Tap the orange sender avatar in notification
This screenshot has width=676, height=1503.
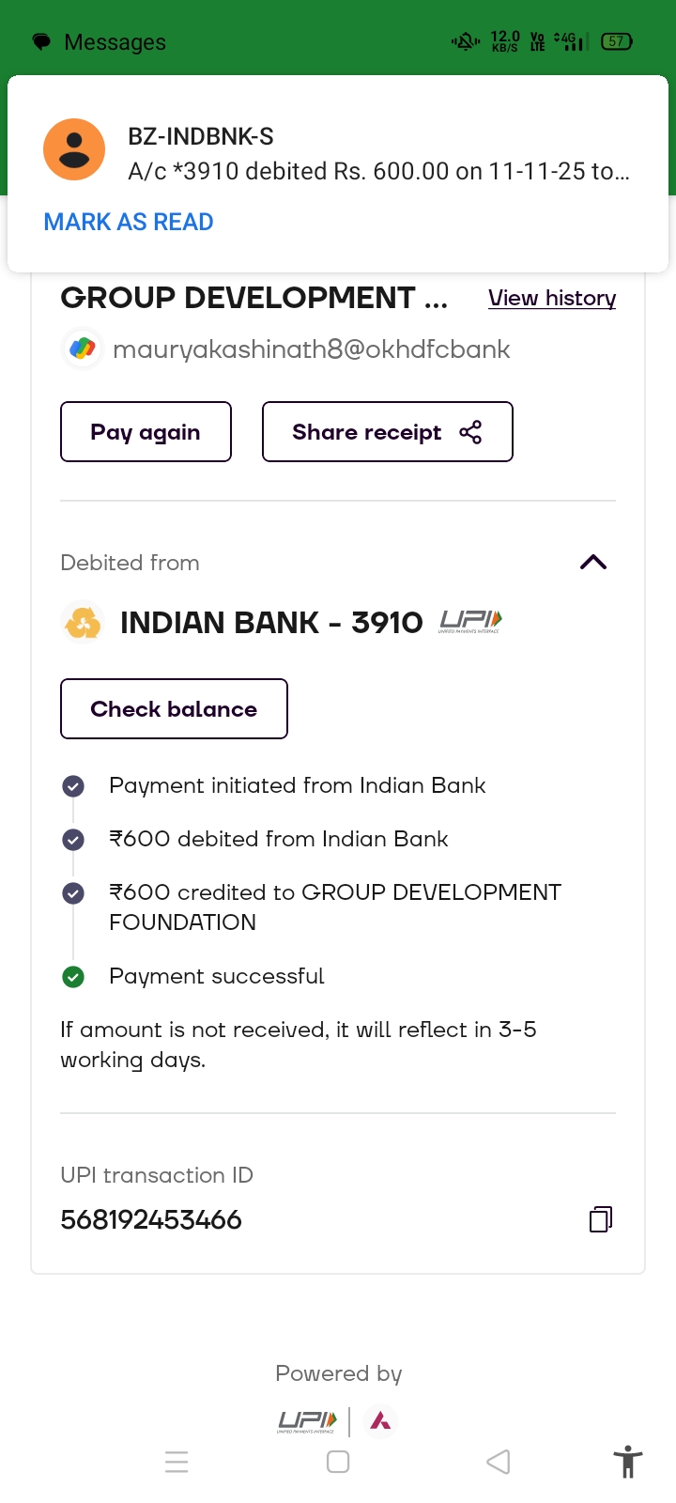pyautogui.click(x=74, y=149)
